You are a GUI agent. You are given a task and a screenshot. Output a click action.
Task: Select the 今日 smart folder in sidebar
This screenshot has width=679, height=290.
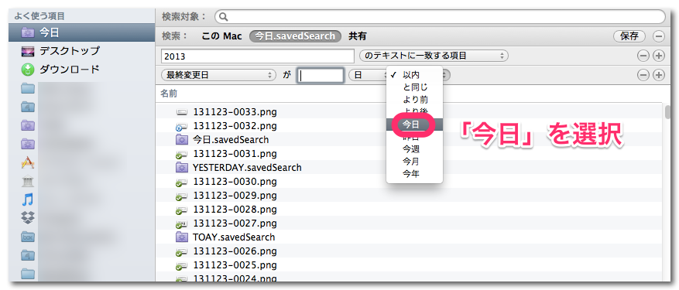[x=81, y=32]
